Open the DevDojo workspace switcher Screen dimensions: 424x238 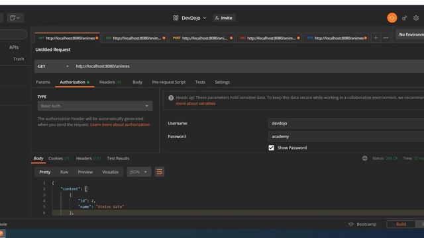190,18
